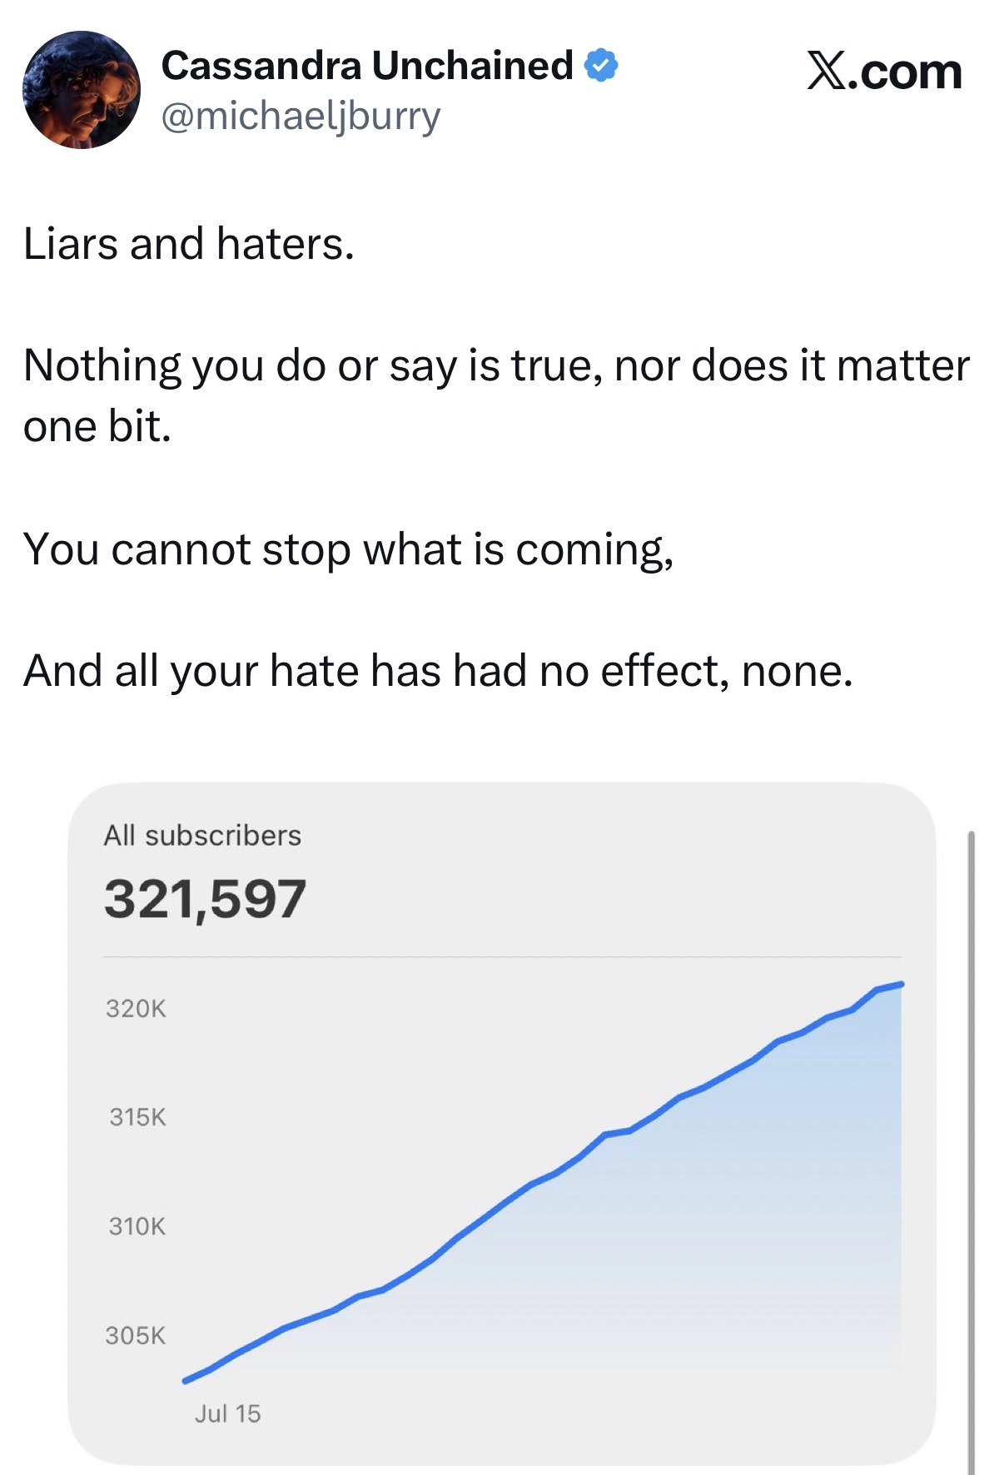This screenshot has height=1475, width=1004.
Task: Click the 315K axis label
Action: click(x=137, y=1117)
